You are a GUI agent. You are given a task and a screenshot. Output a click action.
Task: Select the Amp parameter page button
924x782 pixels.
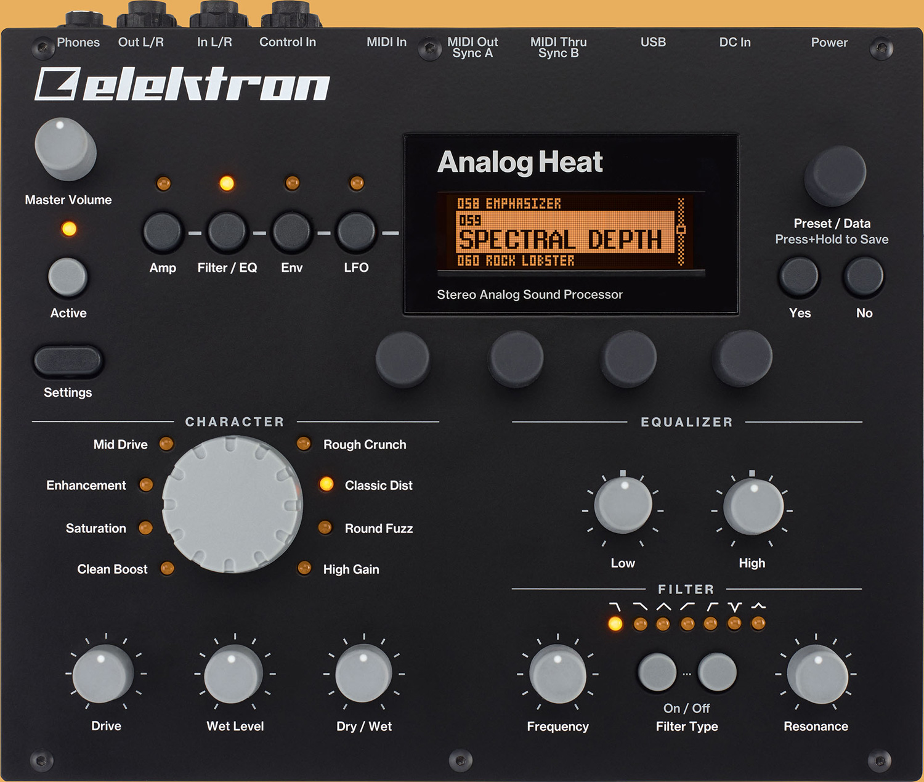click(x=161, y=233)
